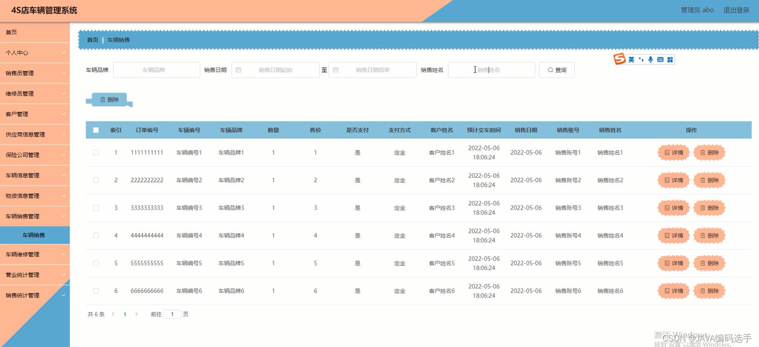Open 详情 for order 6666666666
This screenshot has width=759, height=347.
point(674,291)
